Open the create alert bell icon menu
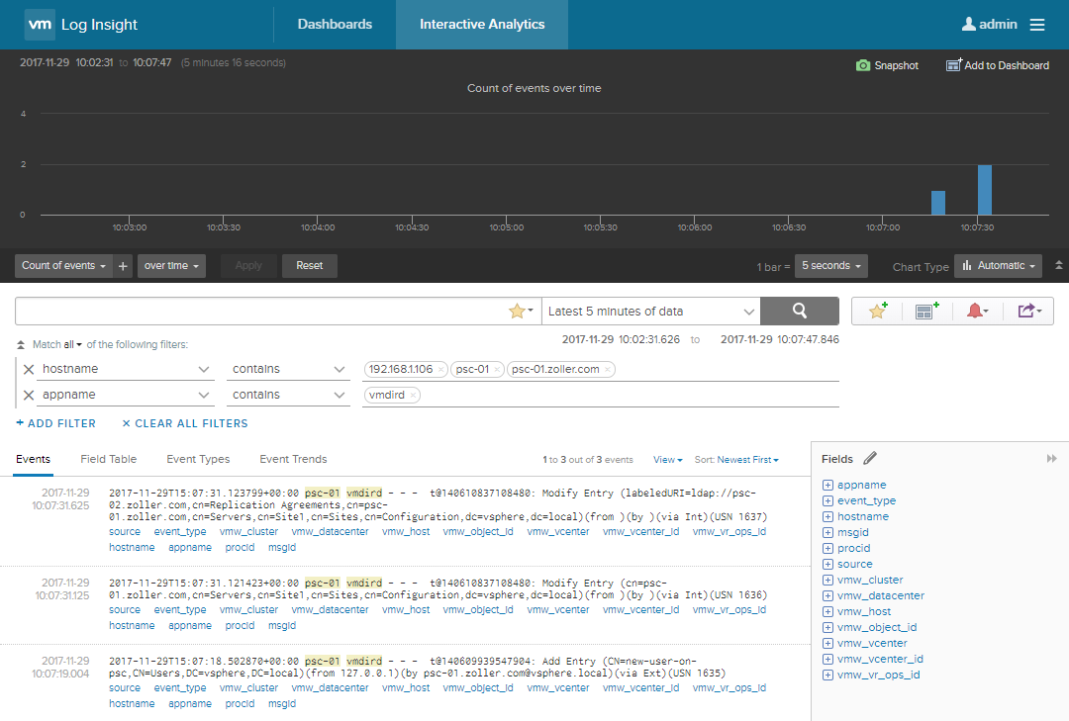Viewport: 1069px width, 721px height. 977,311
